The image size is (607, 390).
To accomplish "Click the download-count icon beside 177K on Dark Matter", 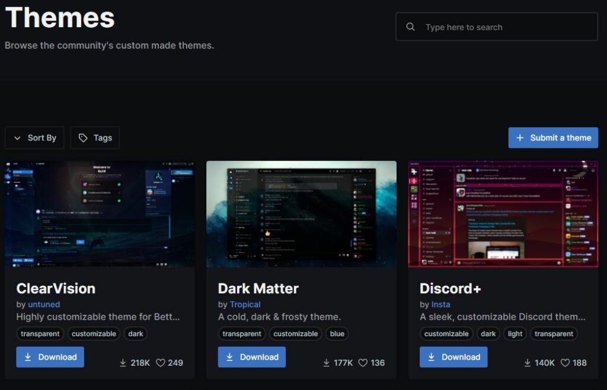I will tap(326, 362).
